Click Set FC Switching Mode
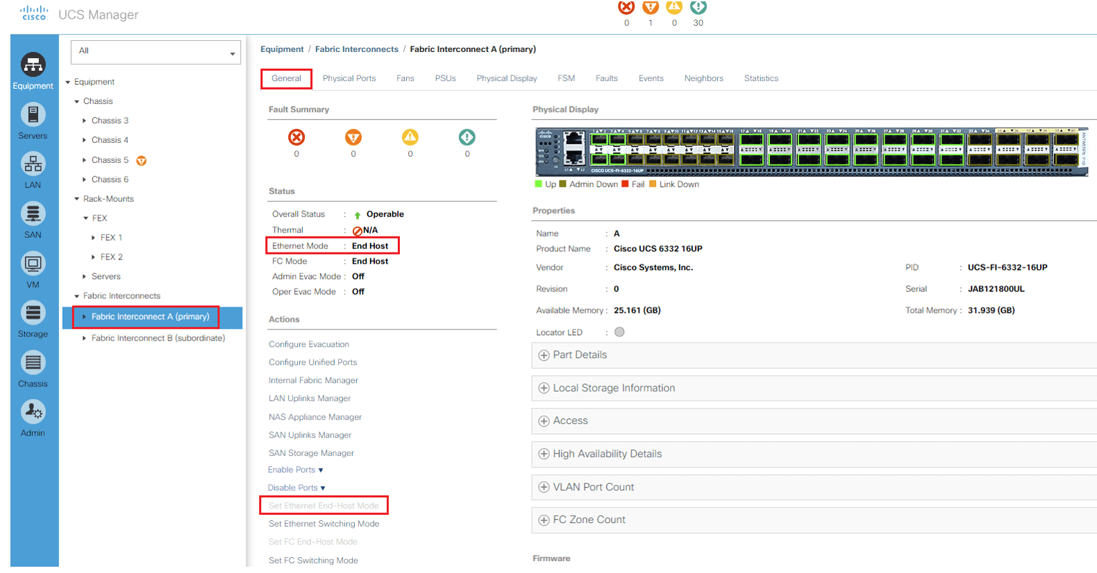Viewport: 1097px width, 573px height. tap(314, 561)
